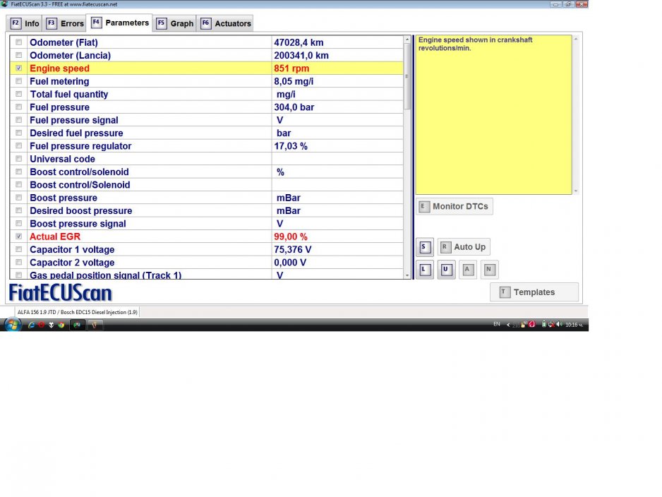Click the Monitor DTCs button
Image resolution: width=662 pixels, height=497 pixels.
click(x=455, y=207)
